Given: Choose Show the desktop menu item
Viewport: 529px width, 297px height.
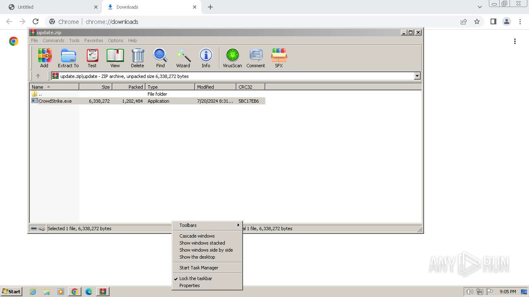Looking at the screenshot, I should click(207, 257).
